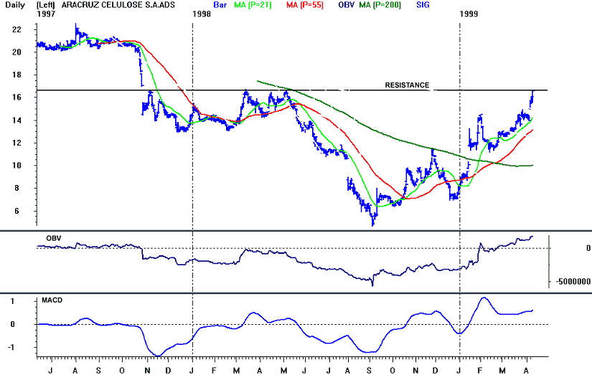Click the 'F' month label of 1999

pos(480,371)
